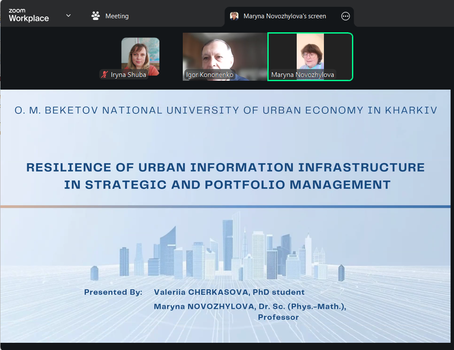This screenshot has height=350, width=454.
Task: Click the presenter avatar in the screen tab
Action: point(234,16)
